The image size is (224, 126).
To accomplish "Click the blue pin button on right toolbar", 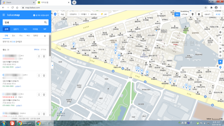I will tap(220, 67).
